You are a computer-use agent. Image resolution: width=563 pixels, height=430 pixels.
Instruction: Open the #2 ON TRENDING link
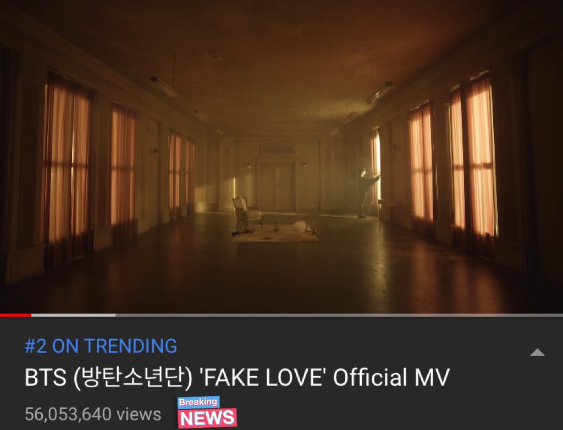(x=101, y=346)
